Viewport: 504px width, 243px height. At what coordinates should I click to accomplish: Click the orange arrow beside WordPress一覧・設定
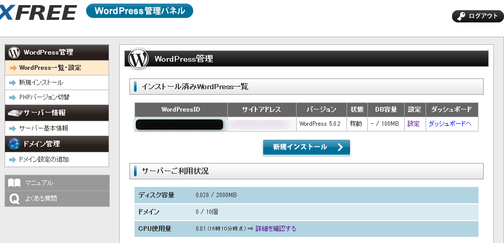pos(13,68)
